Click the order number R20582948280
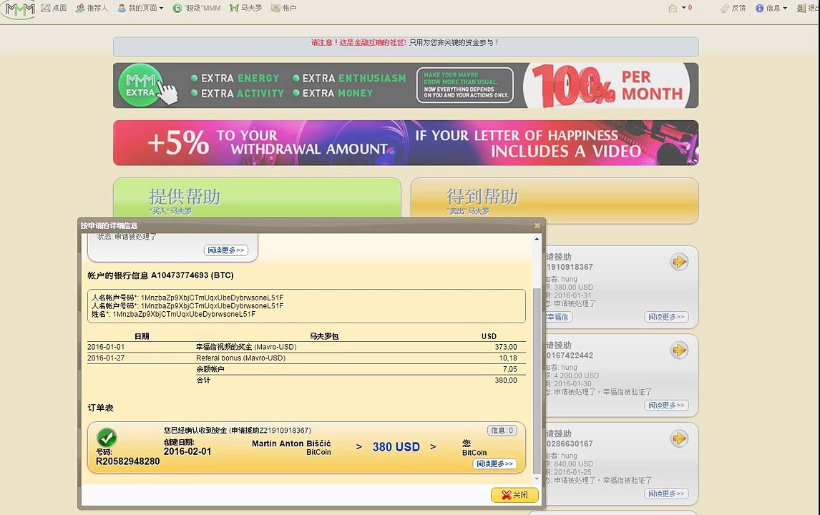Image resolution: width=820 pixels, height=515 pixels. pos(127,461)
